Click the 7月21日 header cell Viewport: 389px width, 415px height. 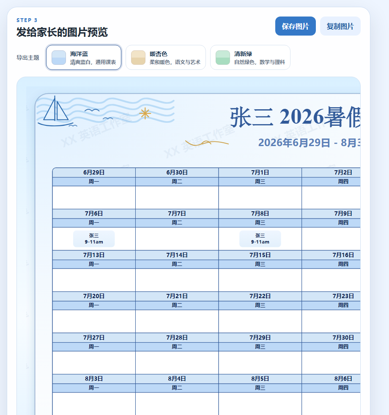tap(177, 296)
